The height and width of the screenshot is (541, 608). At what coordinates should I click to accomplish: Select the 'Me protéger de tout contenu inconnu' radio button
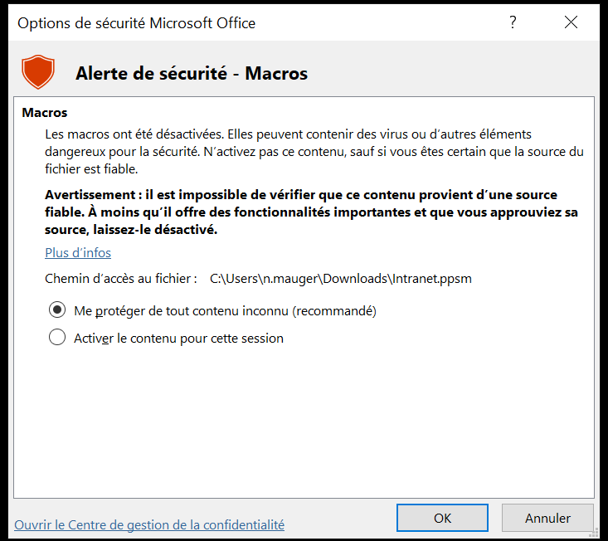pyautogui.click(x=57, y=310)
